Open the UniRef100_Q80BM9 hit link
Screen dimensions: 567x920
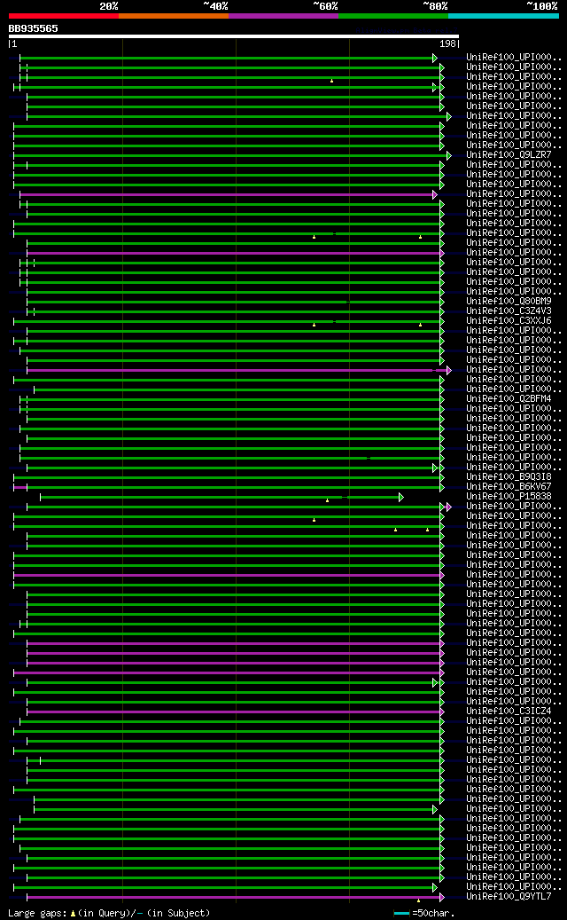coord(509,301)
